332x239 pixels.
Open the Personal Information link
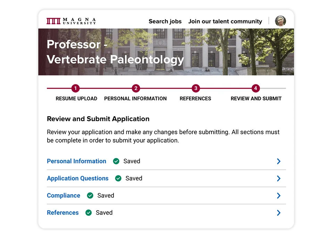click(x=76, y=161)
